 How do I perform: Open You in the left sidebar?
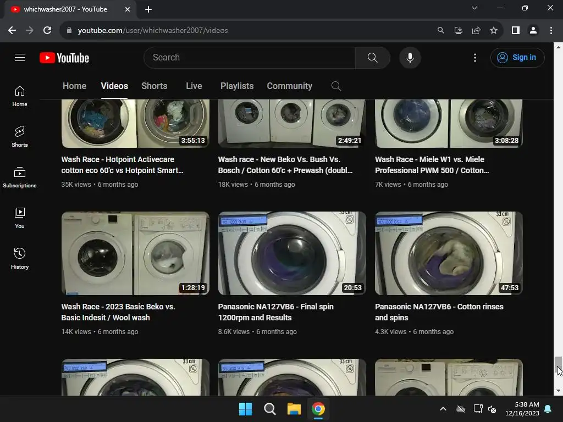[20, 218]
